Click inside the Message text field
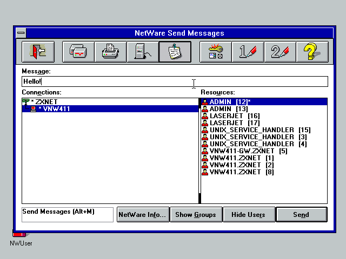Screen dimensions: 346x259 point(175,81)
